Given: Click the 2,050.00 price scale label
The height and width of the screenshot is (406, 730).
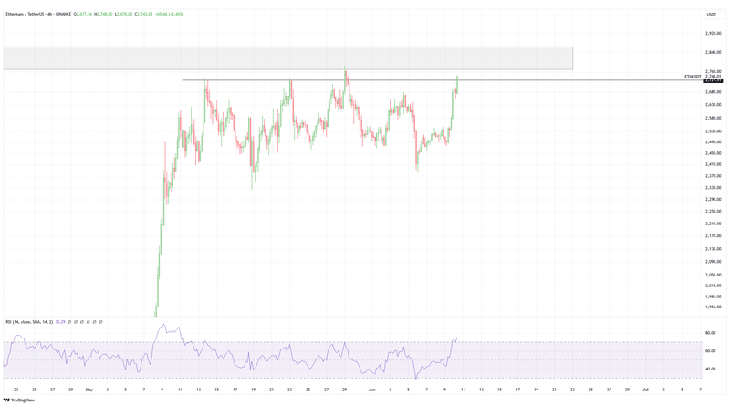Looking at the screenshot, I should point(713,275).
